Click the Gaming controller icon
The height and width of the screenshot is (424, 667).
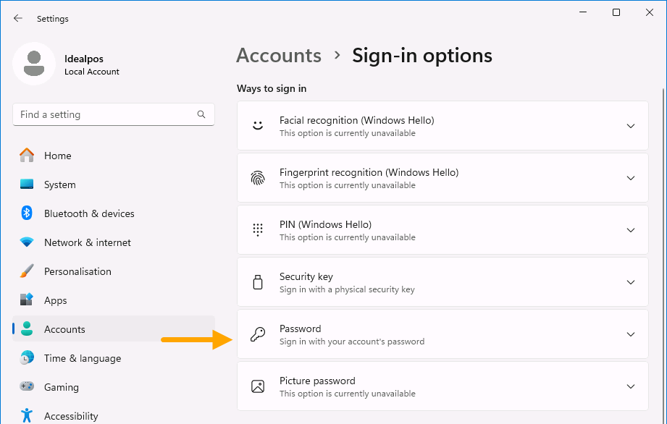pyautogui.click(x=27, y=386)
